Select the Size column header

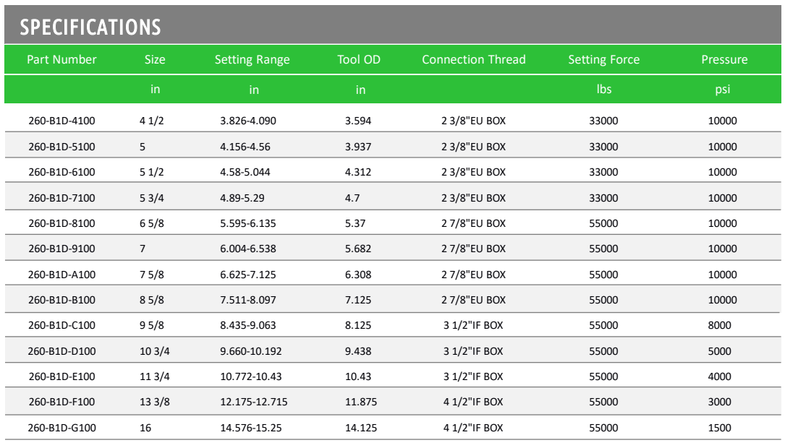click(x=155, y=59)
